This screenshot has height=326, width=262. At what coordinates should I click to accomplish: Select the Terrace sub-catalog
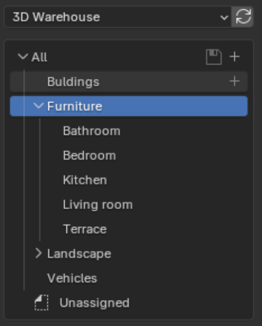(85, 229)
